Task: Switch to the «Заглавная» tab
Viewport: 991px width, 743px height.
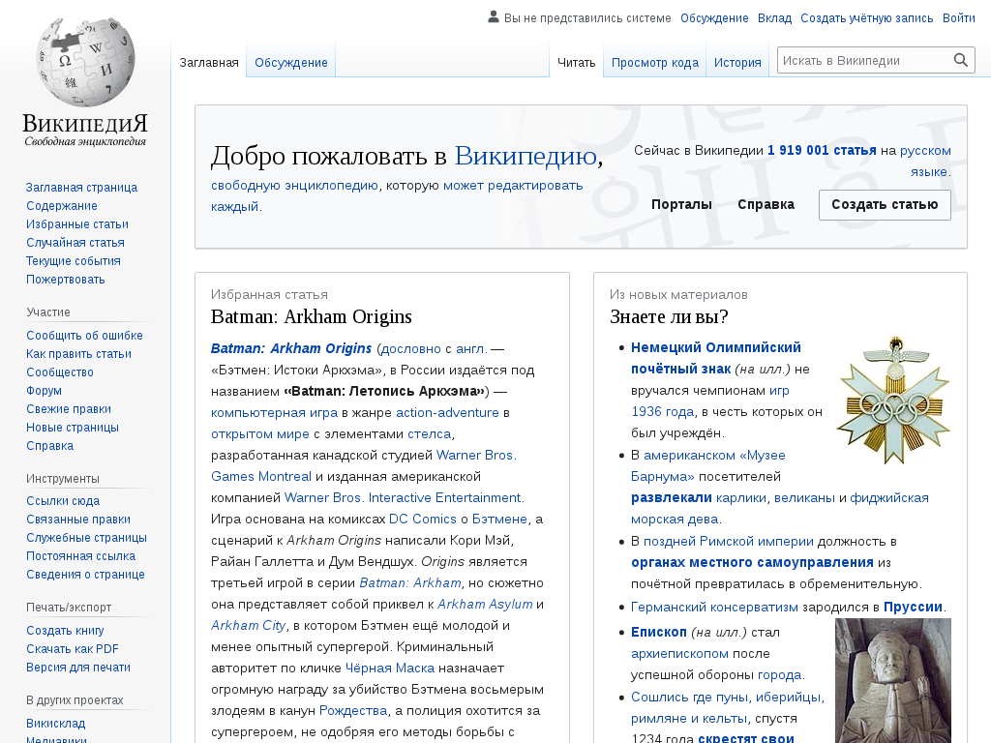Action: (209, 63)
